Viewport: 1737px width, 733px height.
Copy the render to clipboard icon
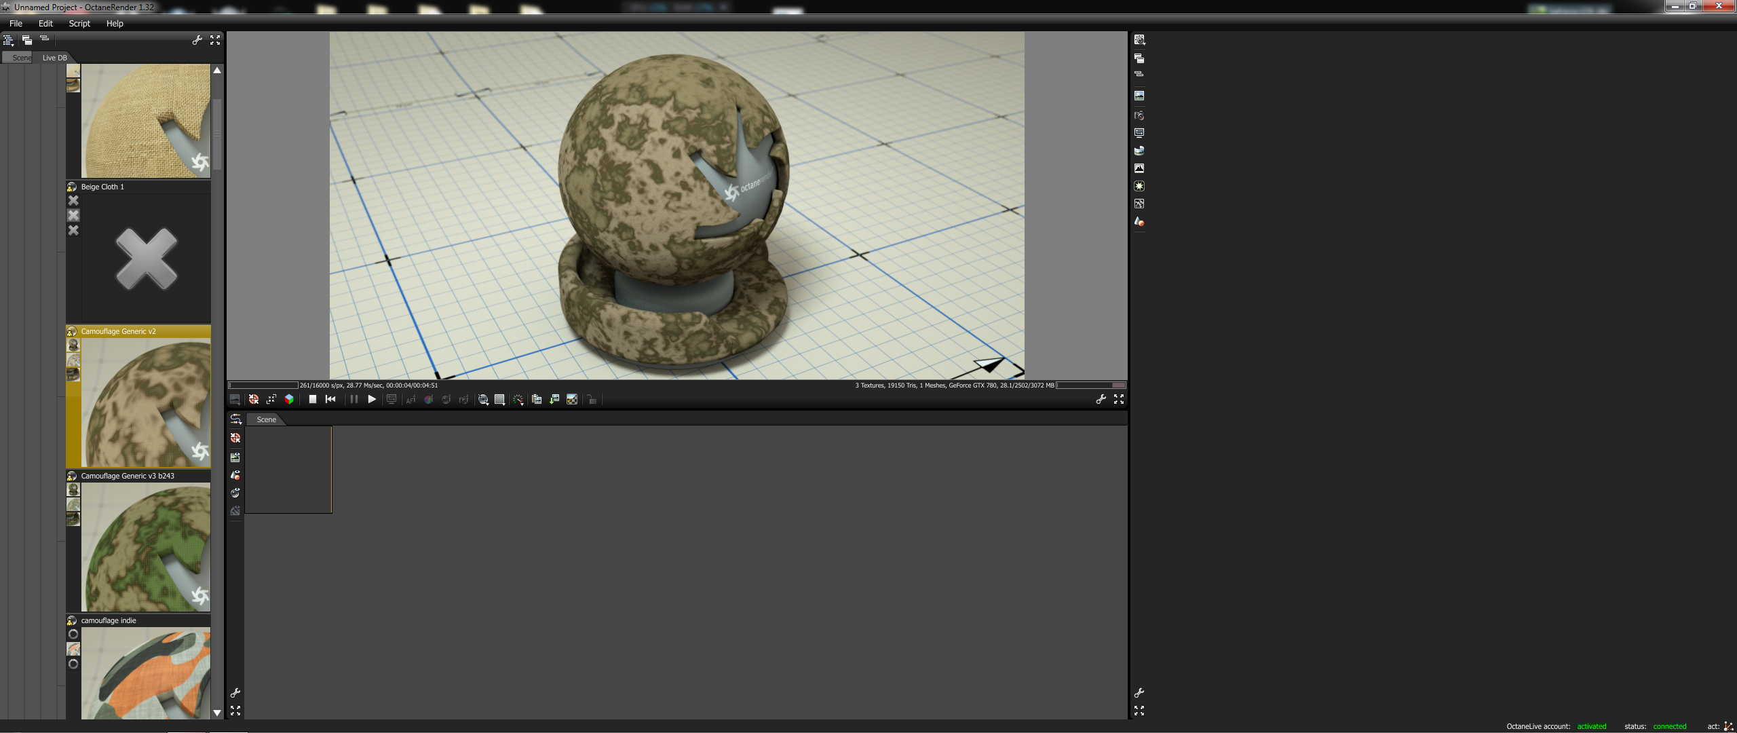click(537, 400)
